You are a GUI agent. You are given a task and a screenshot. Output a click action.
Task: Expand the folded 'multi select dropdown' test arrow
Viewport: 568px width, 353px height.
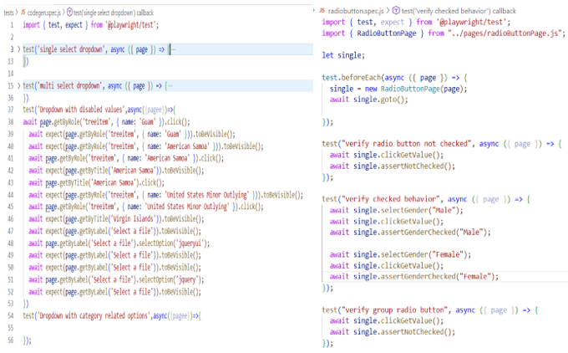(x=18, y=86)
